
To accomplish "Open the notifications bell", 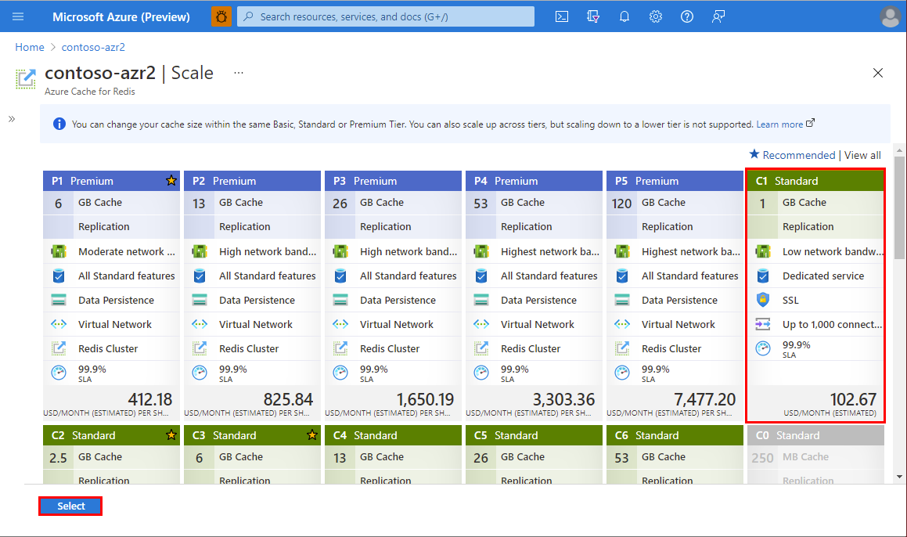I will pyautogui.click(x=624, y=16).
